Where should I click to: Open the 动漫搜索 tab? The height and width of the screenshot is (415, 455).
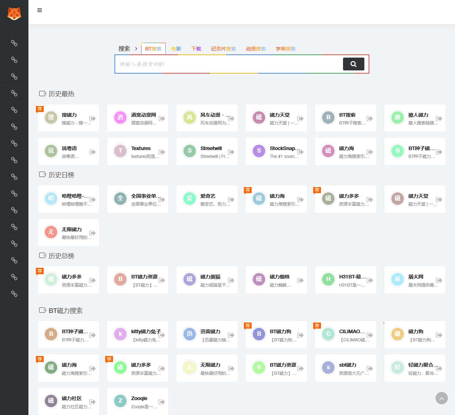click(256, 49)
